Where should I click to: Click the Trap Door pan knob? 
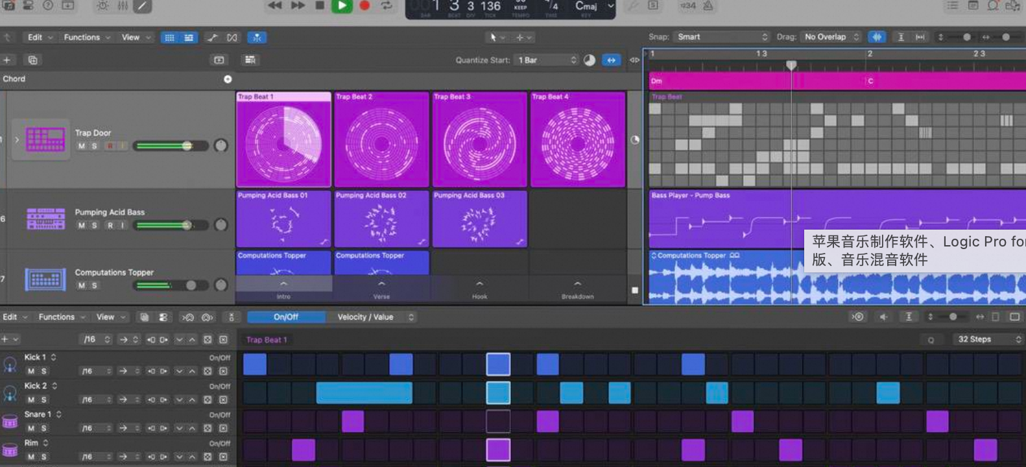click(x=221, y=145)
